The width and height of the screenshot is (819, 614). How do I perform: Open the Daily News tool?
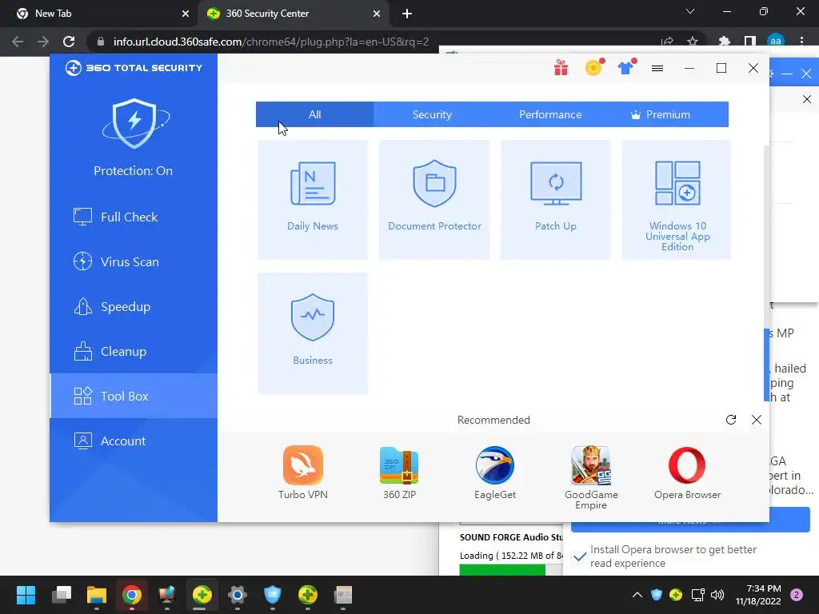click(x=313, y=199)
